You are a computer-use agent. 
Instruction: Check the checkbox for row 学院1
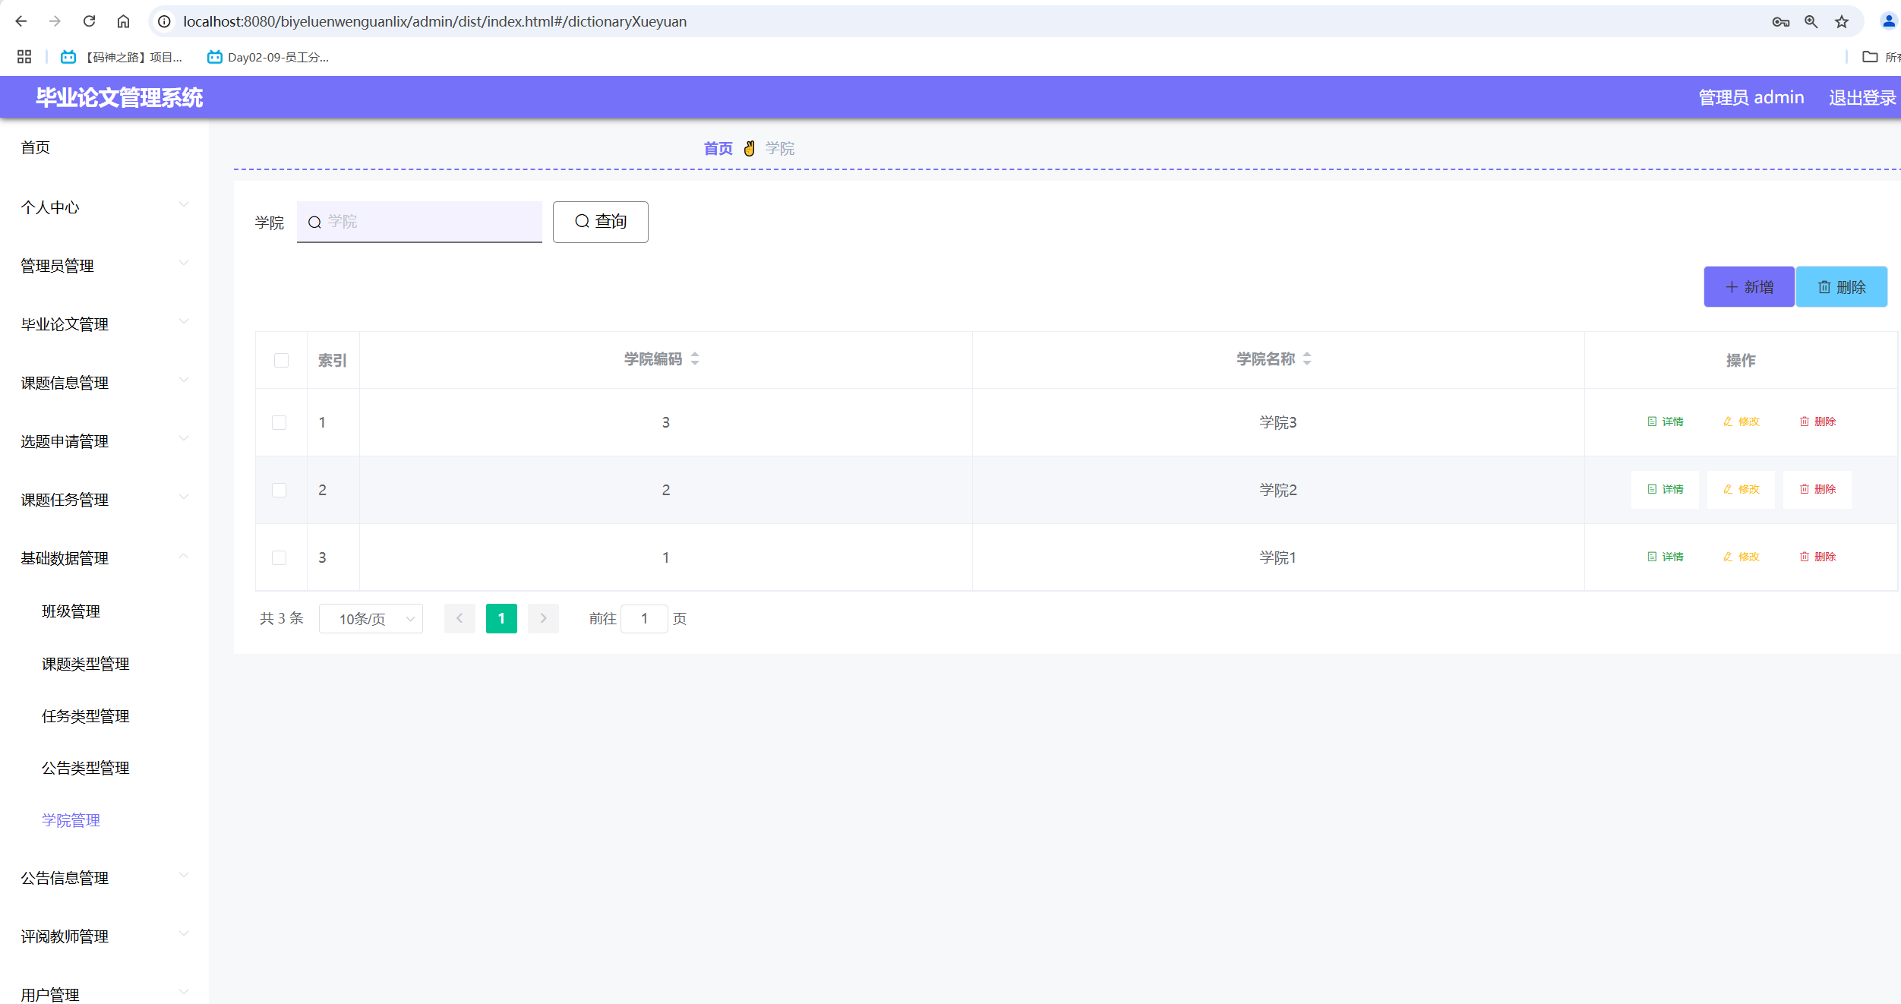(279, 557)
